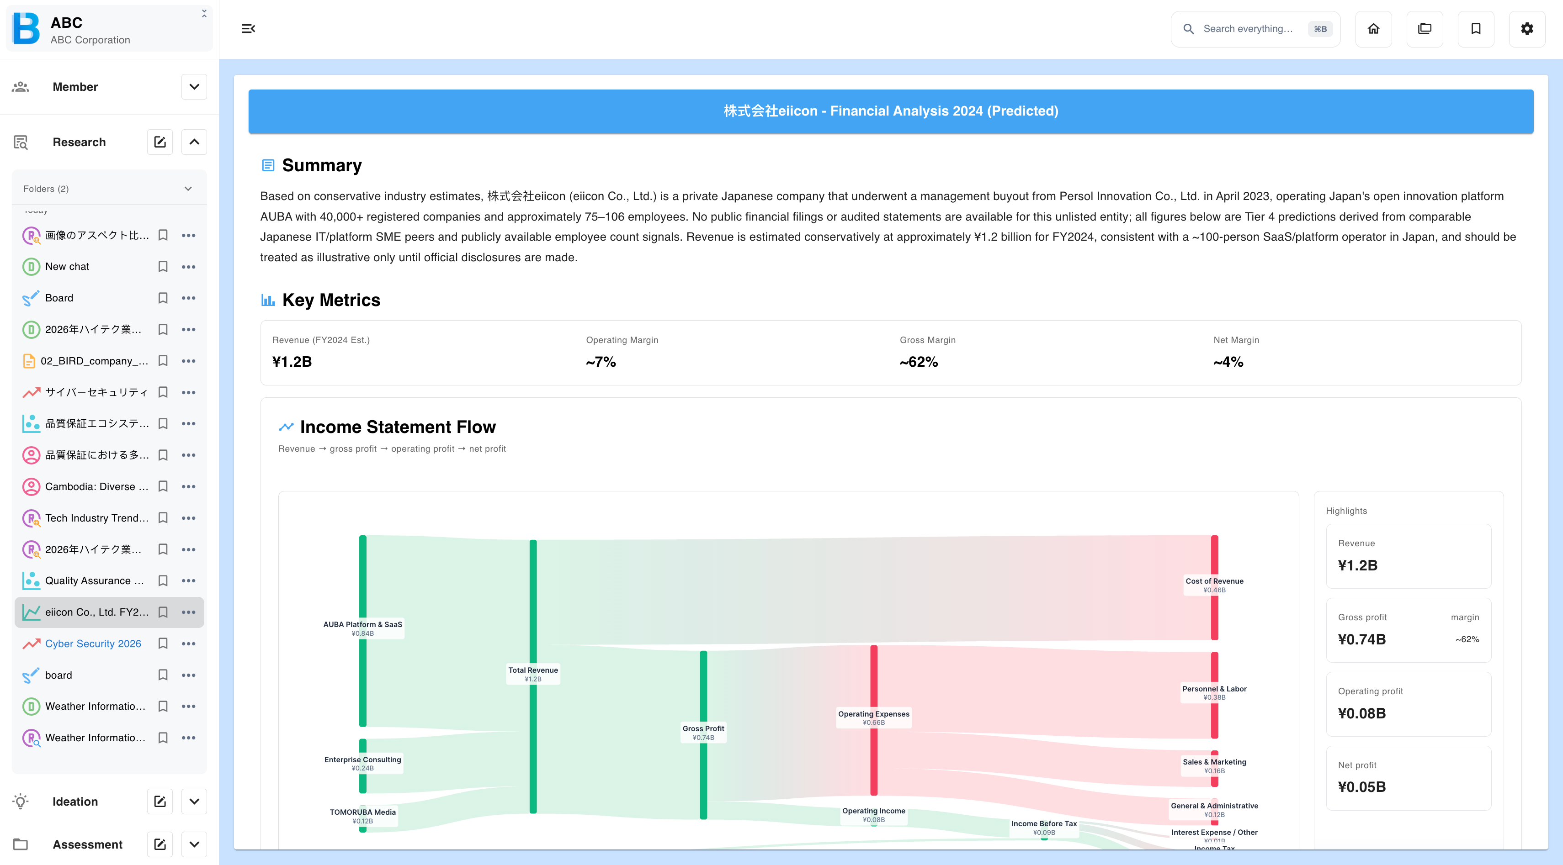Click the Financial Analysis 2024 title banner
Screen dimensions: 1563x865
[890, 111]
